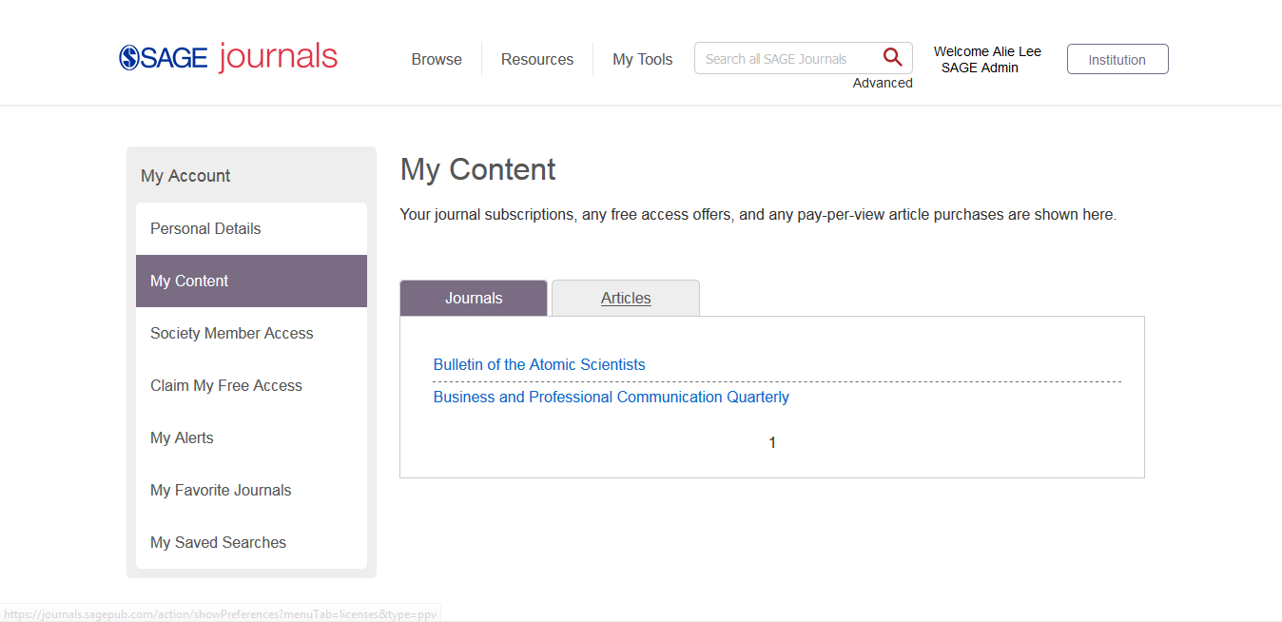The height and width of the screenshot is (622, 1282).
Task: Open My Alerts page
Action: (x=251, y=437)
